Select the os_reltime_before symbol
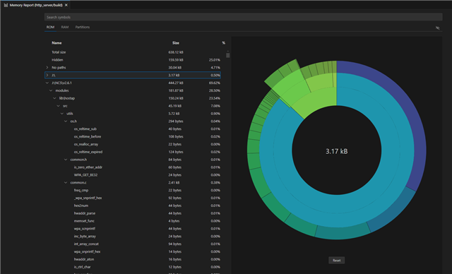The image size is (452, 274). coord(88,136)
